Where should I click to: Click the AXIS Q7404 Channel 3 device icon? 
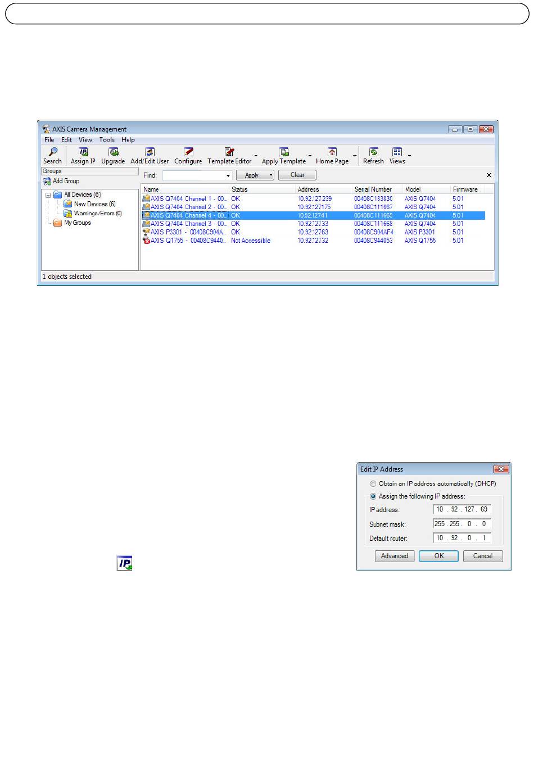pos(146,224)
